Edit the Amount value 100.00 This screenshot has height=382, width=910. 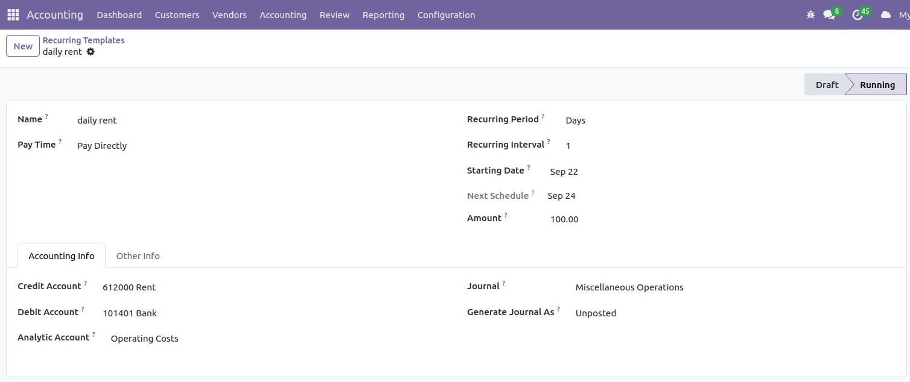pos(564,219)
